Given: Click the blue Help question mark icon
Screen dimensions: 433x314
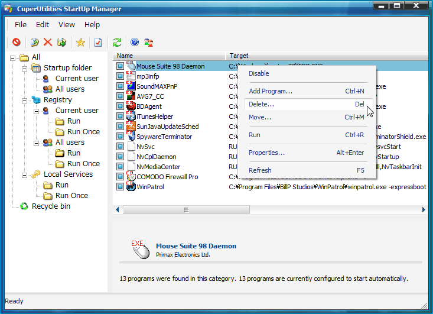Looking at the screenshot, I should click(135, 43).
